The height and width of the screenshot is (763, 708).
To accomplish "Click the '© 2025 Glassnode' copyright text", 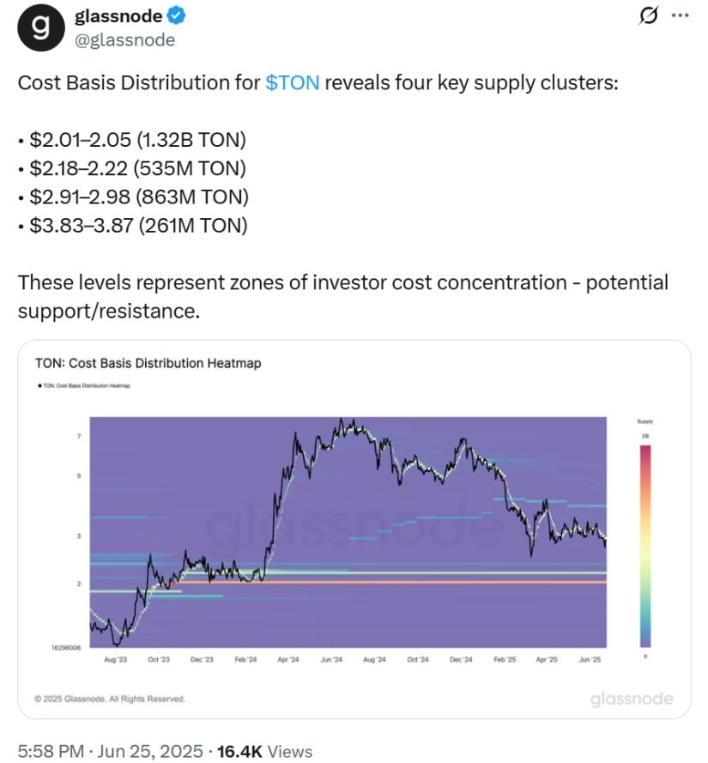I will pos(109,699).
